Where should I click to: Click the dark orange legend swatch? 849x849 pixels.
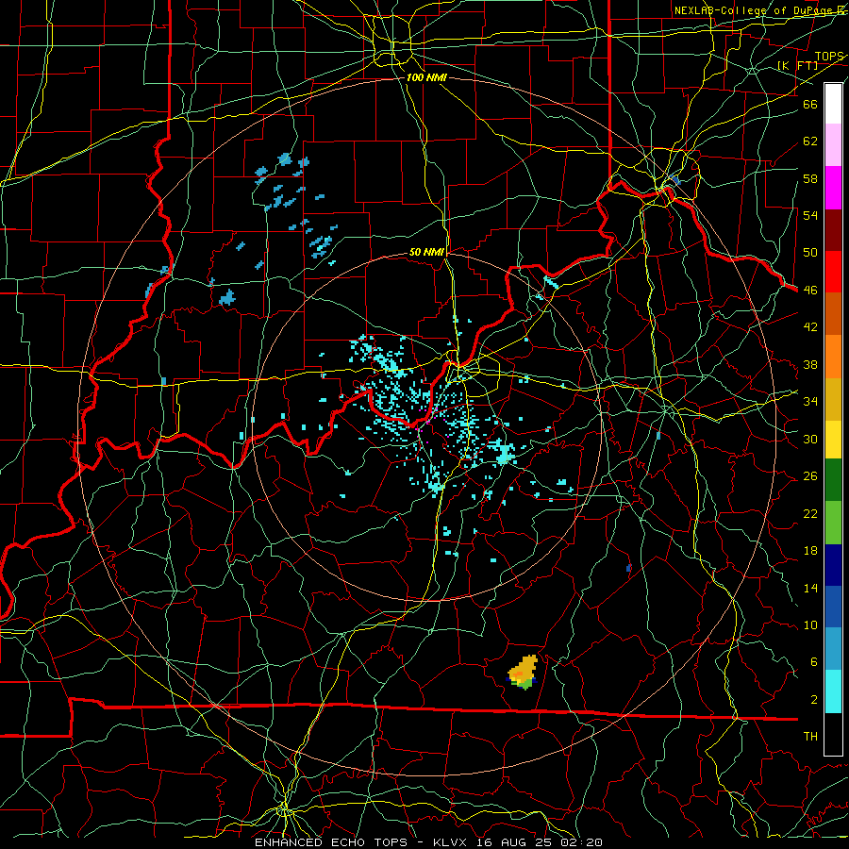833,314
